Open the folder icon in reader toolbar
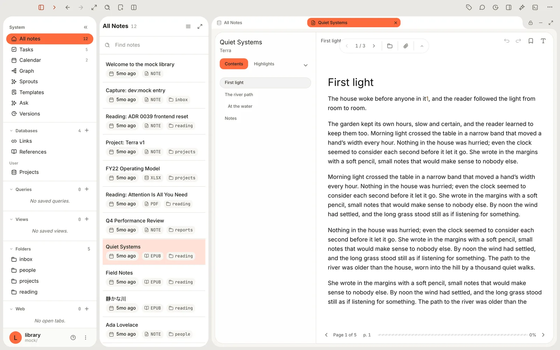Viewport: 560px width, 350px height. (x=390, y=46)
